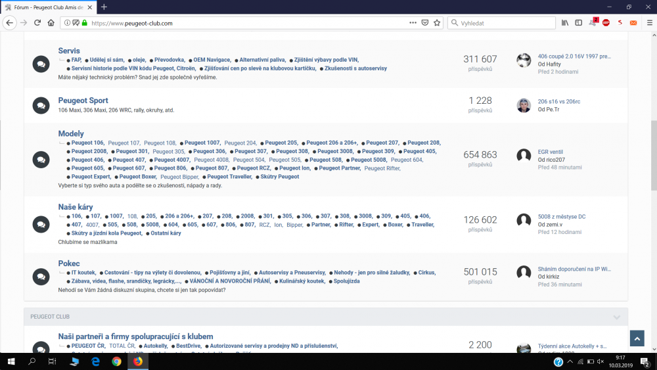Open Firefox hamburger menu
Image resolution: width=657 pixels, height=370 pixels.
[650, 23]
